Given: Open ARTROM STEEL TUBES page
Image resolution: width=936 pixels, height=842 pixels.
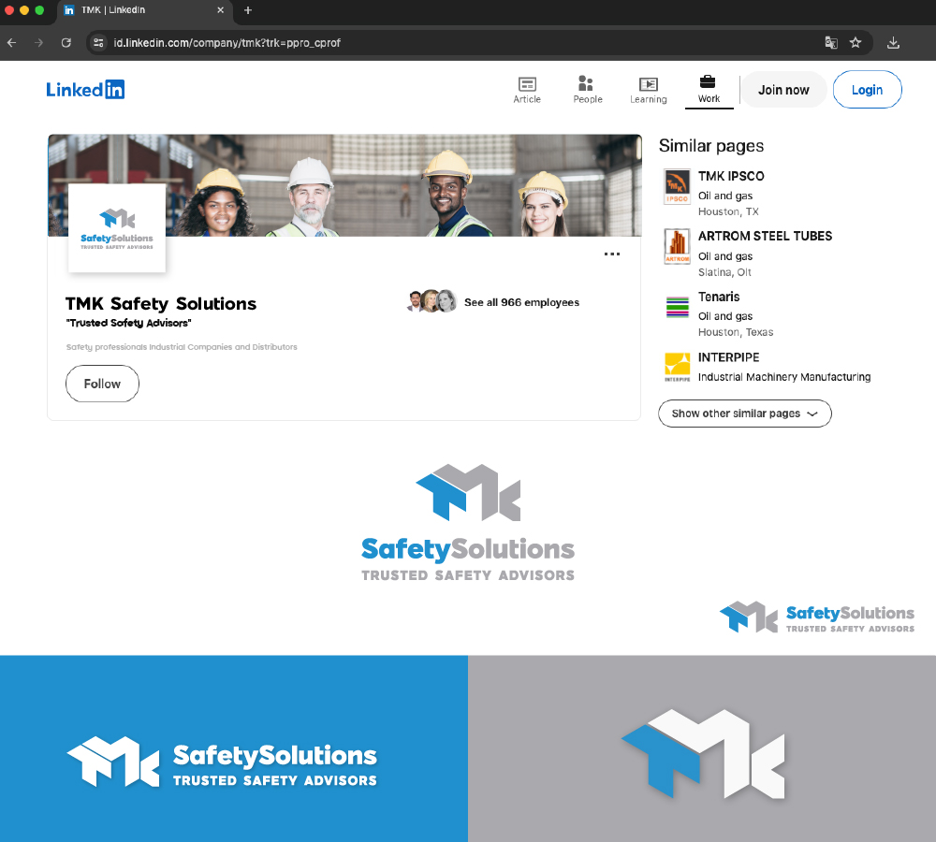Looking at the screenshot, I should 765,237.
